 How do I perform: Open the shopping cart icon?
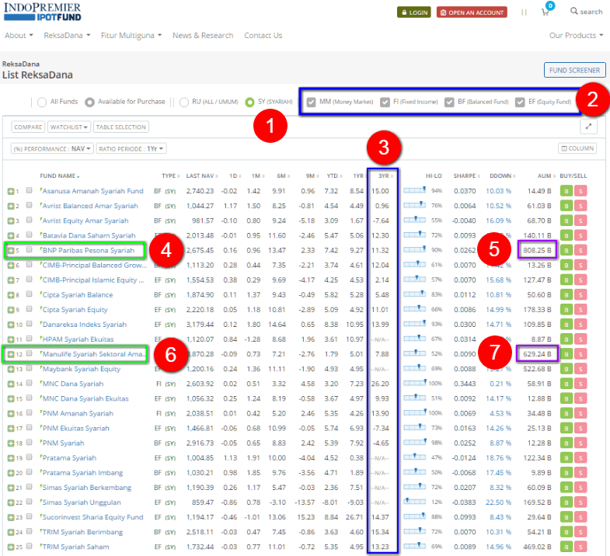[546, 12]
